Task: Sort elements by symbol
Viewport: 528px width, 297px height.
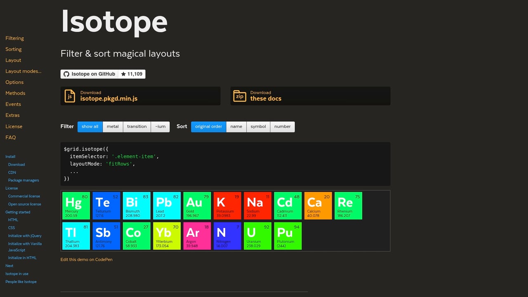Action: click(x=258, y=127)
